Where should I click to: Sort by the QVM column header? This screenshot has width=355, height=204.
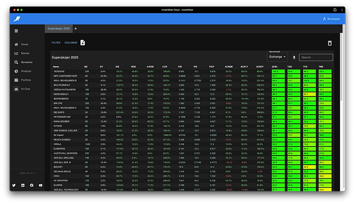coord(275,67)
